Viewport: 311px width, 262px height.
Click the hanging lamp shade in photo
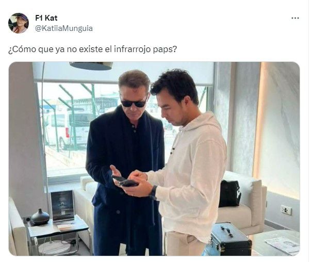pos(91,65)
